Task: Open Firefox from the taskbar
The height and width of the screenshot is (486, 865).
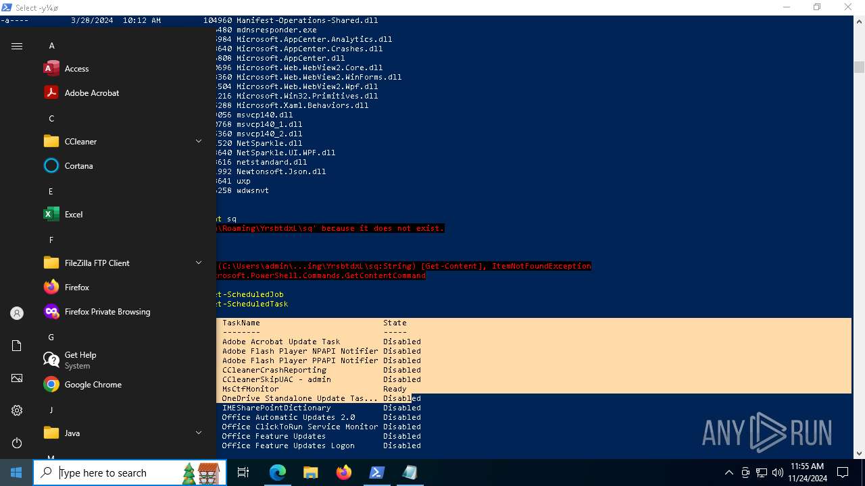Action: point(344,473)
